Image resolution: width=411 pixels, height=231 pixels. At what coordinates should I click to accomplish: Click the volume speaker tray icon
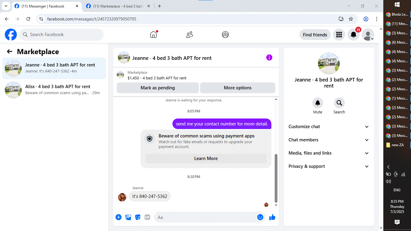(388, 181)
